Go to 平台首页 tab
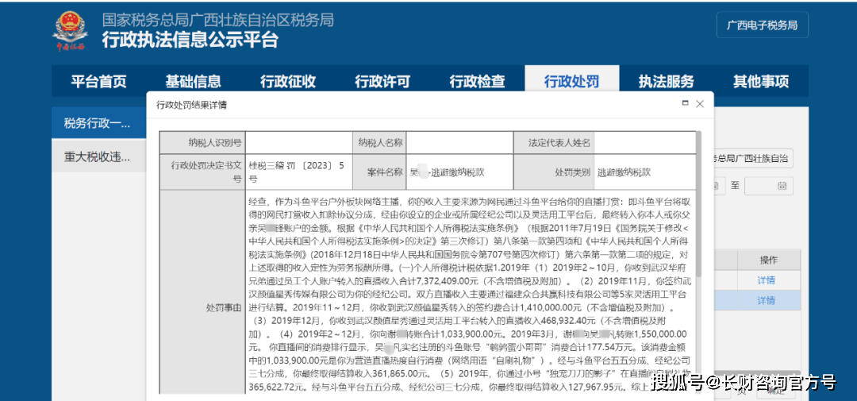The image size is (857, 401). coord(99,82)
